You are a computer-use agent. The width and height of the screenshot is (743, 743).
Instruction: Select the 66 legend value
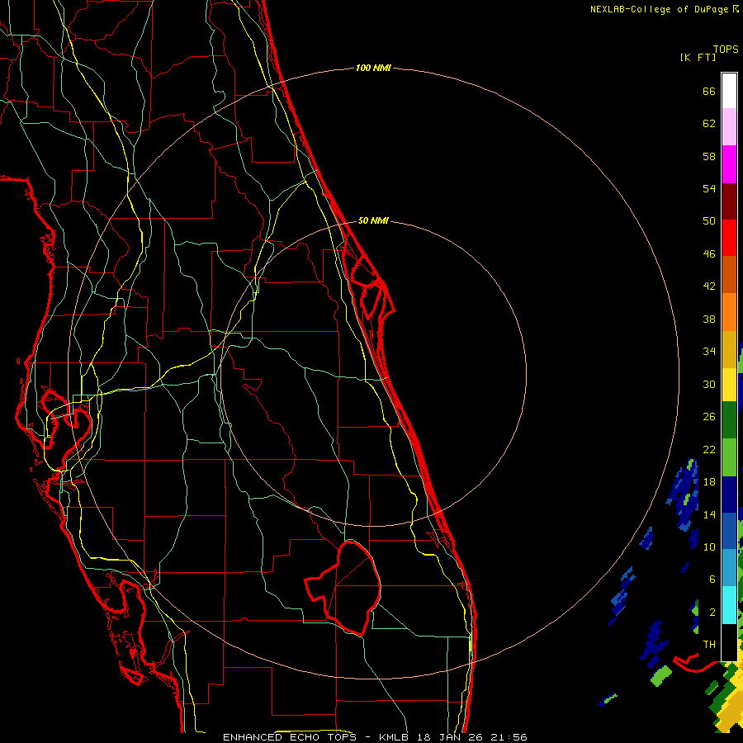pyautogui.click(x=709, y=91)
